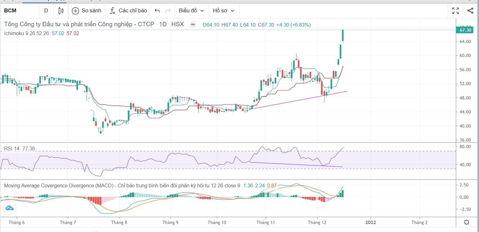Toggle fullscreen chart mode icon
This screenshot has width=479, height=232.
click(x=456, y=11)
